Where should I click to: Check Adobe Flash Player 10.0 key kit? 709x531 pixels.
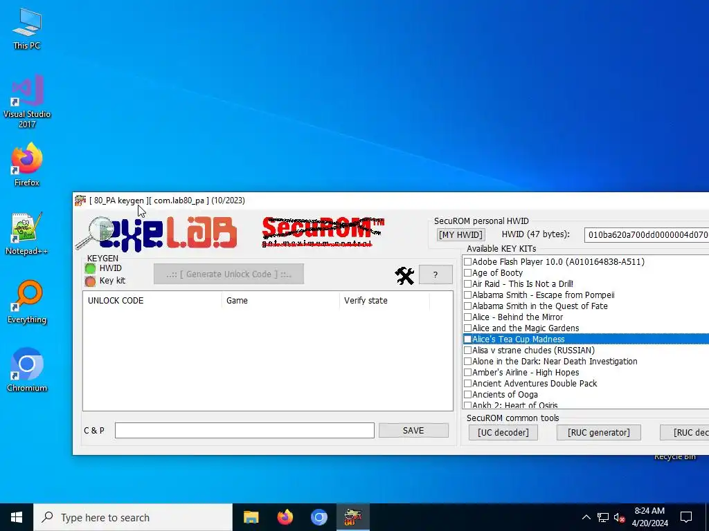coord(468,262)
